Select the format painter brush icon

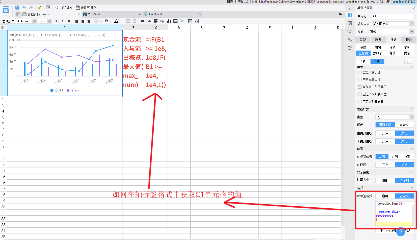tap(40, 8)
